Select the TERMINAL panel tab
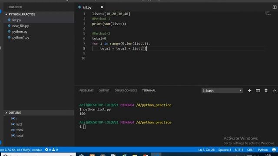Screen dimensions: 278x156 149,91
